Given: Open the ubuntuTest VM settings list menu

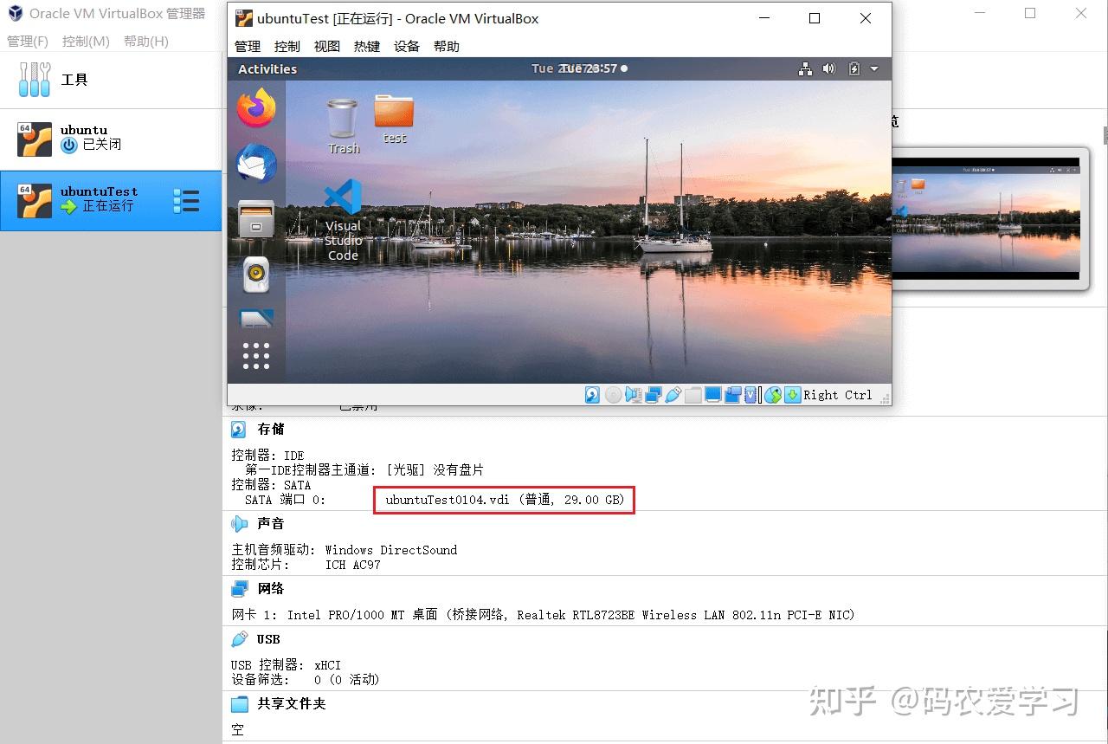Looking at the screenshot, I should click(x=187, y=200).
